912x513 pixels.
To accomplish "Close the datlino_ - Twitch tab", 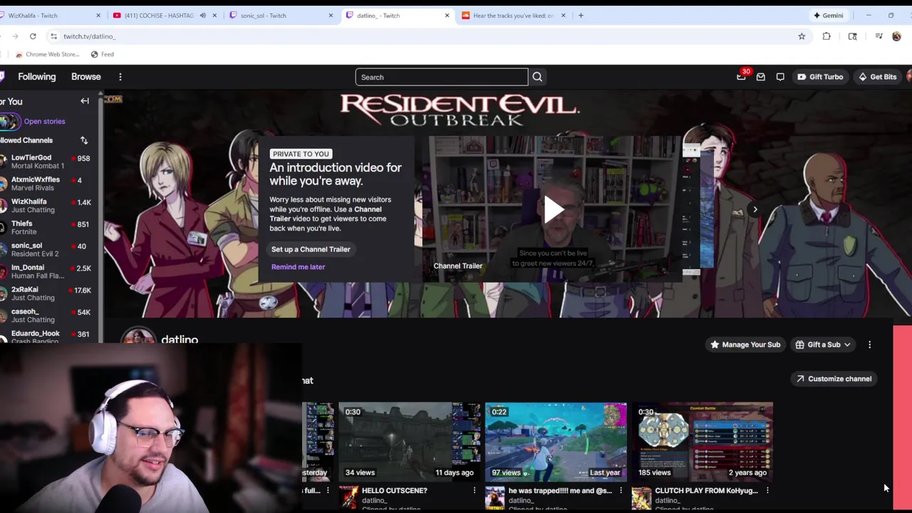I will (447, 15).
